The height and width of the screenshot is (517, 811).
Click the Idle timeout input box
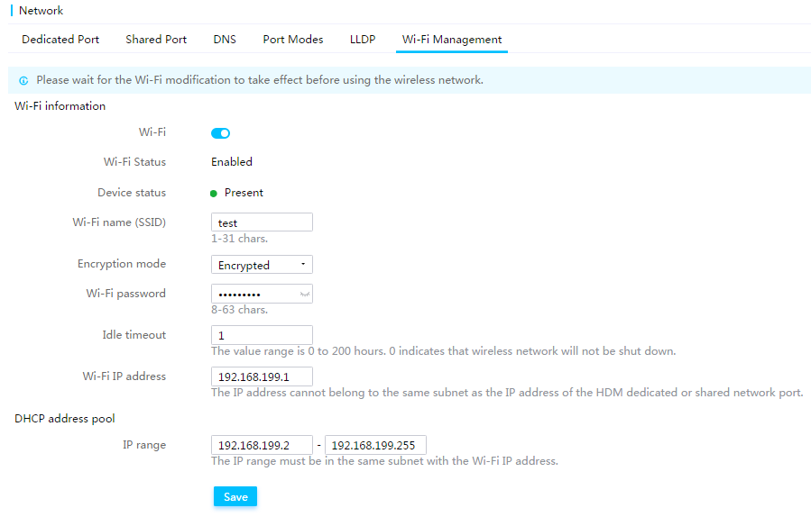(262, 335)
